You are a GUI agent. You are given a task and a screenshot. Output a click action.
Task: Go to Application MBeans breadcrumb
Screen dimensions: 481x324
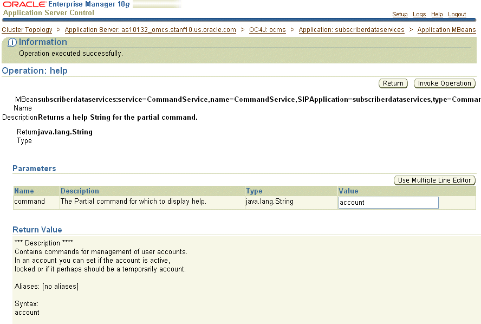click(x=446, y=30)
